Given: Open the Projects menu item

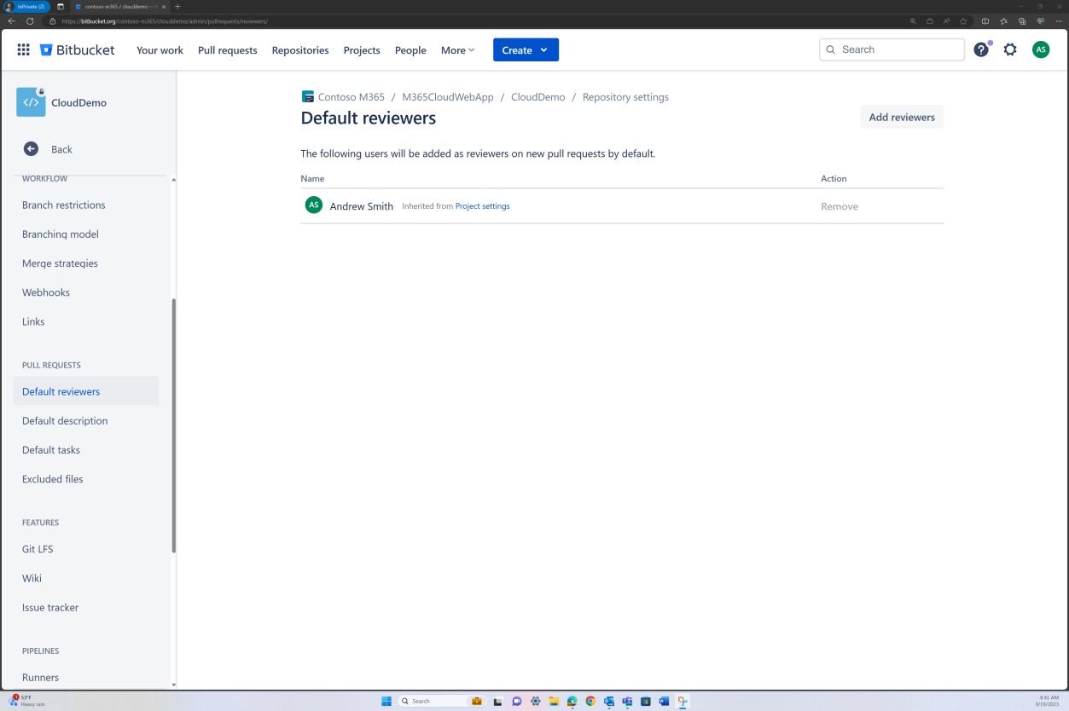Looking at the screenshot, I should 361,50.
